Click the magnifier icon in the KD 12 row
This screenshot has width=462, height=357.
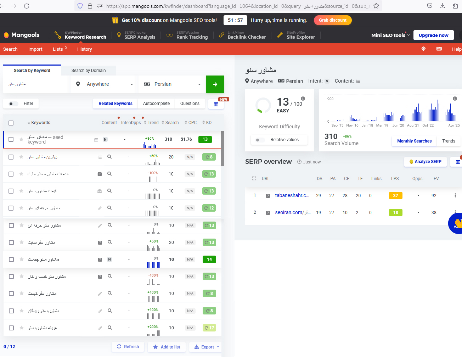(x=109, y=208)
